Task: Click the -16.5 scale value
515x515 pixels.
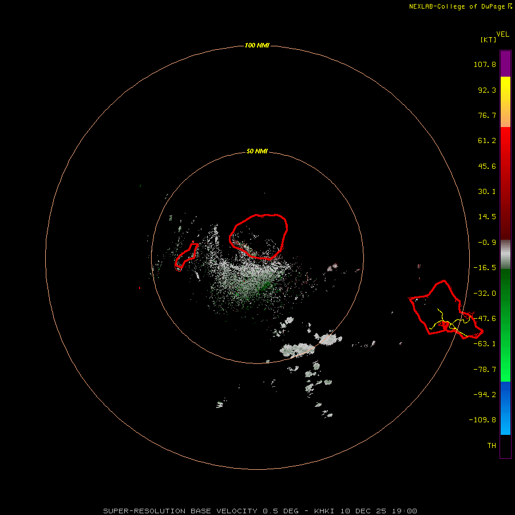Action: coord(485,268)
